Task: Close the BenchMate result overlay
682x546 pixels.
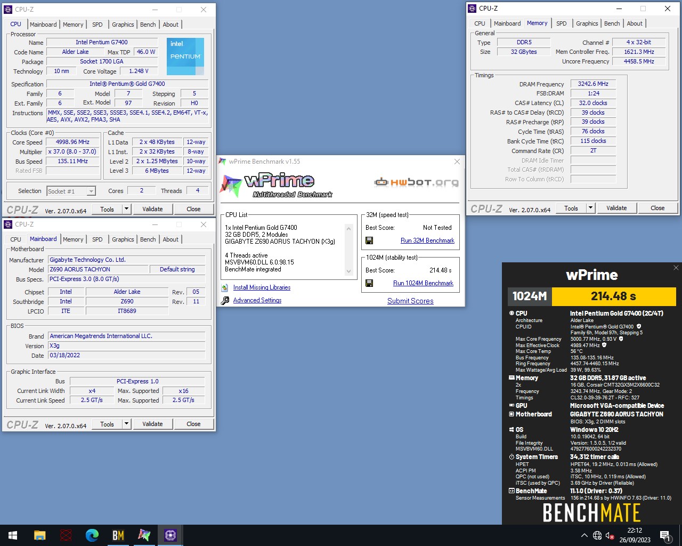Action: pyautogui.click(x=676, y=268)
